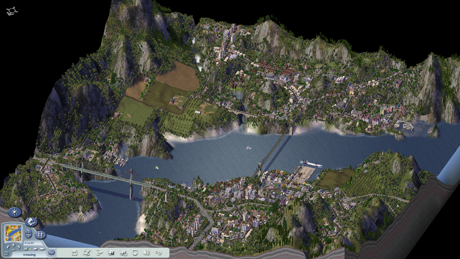Screen dimensions: 460x259
Task: Select the upper question-mark query tool
Action: point(28,231)
